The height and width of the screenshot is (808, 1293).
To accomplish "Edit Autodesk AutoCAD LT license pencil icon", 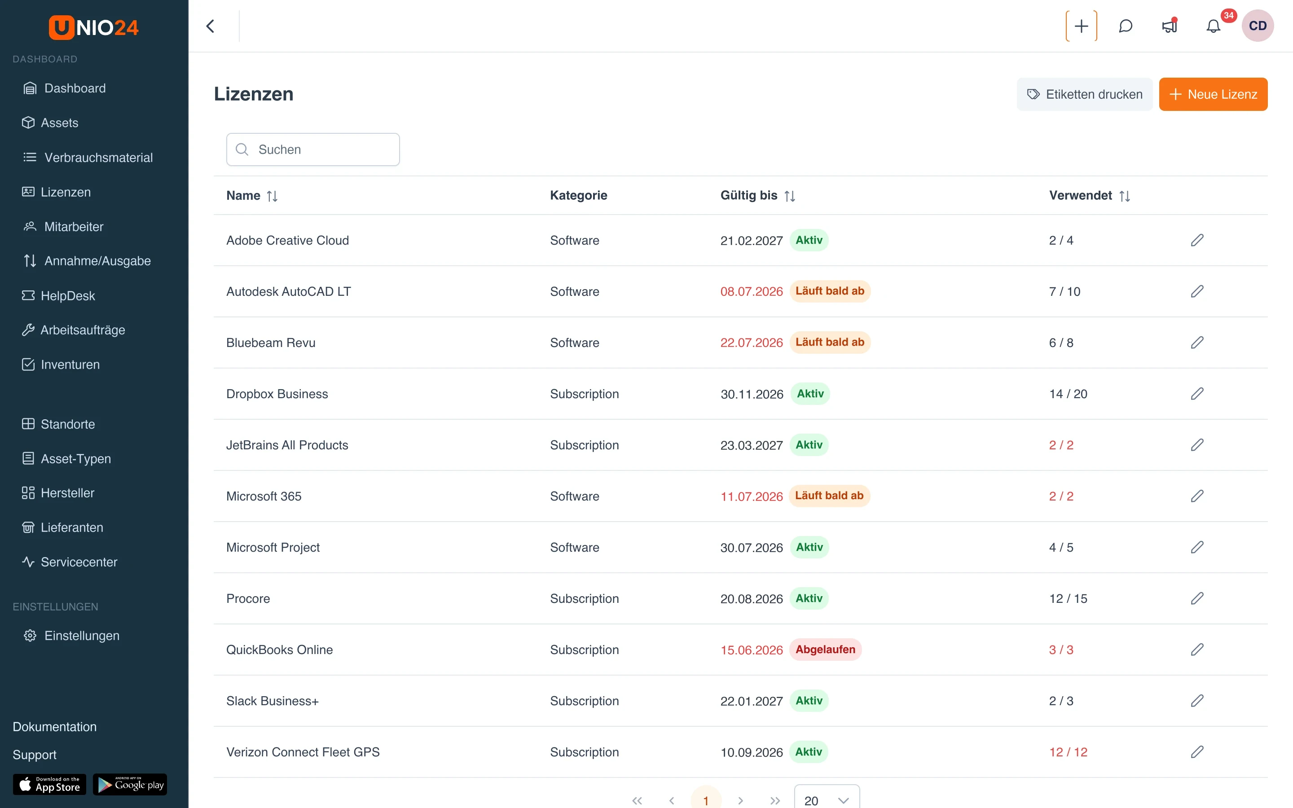I will (1197, 291).
